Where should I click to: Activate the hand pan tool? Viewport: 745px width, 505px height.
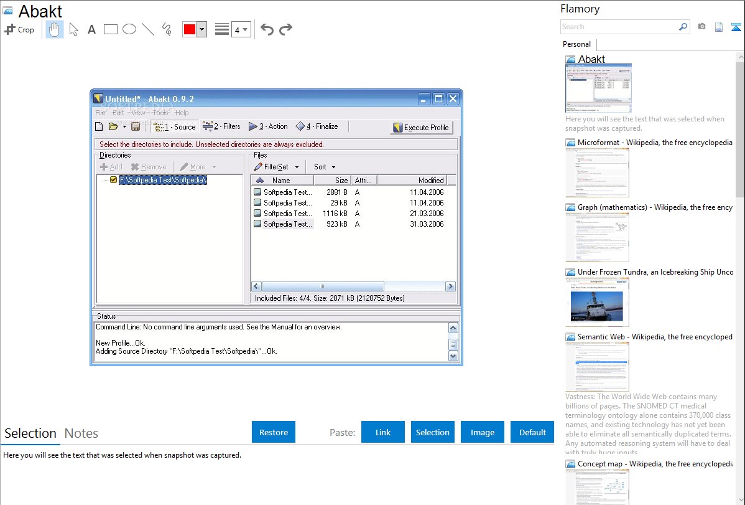(x=55, y=29)
